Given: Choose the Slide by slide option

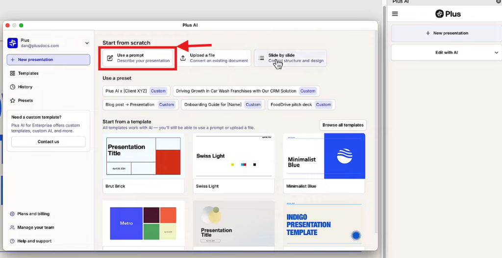Looking at the screenshot, I should click(290, 58).
